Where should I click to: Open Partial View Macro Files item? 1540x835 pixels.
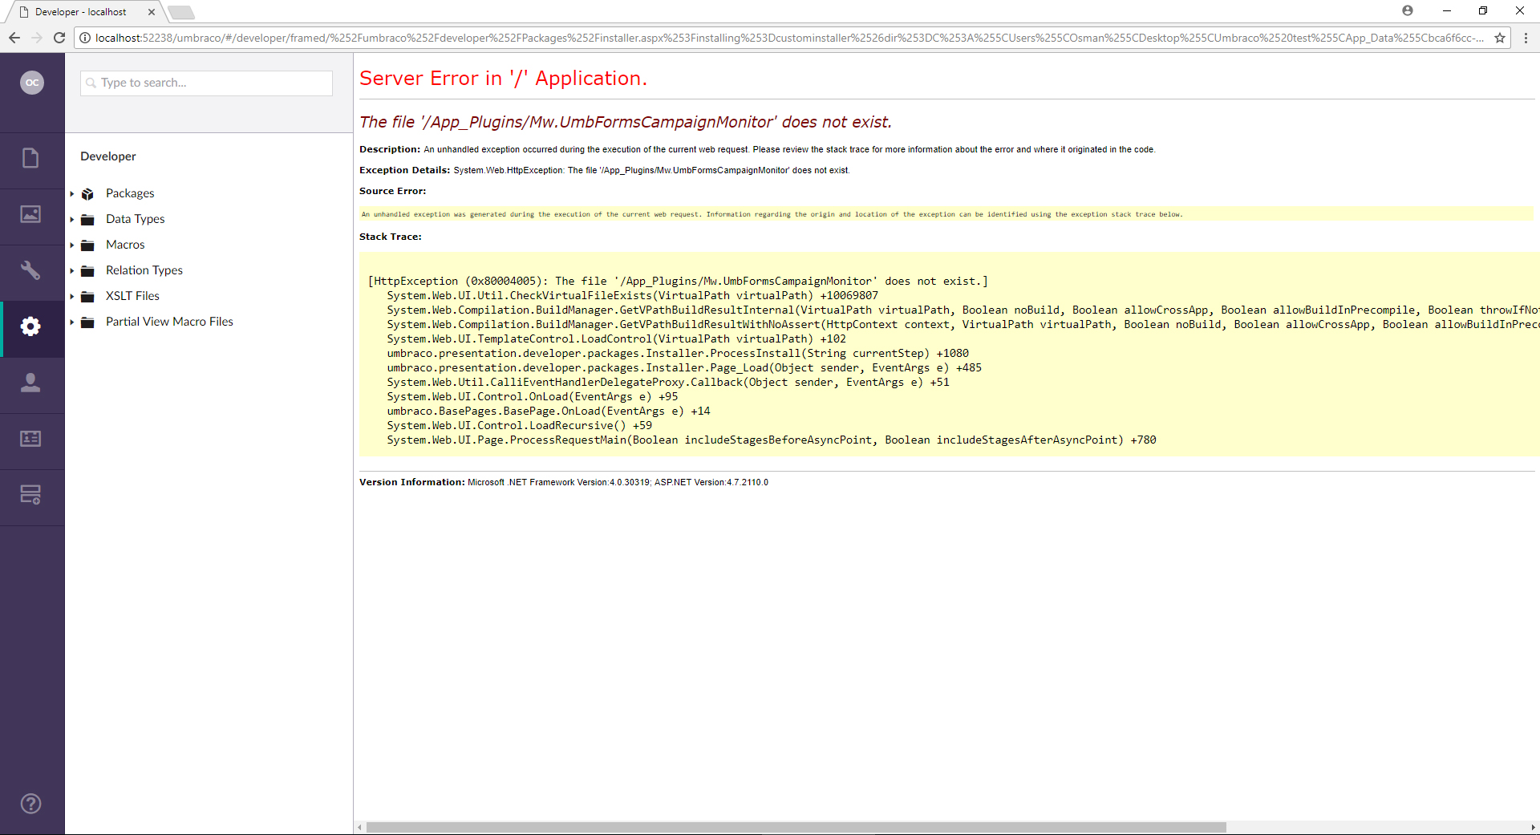(x=169, y=322)
